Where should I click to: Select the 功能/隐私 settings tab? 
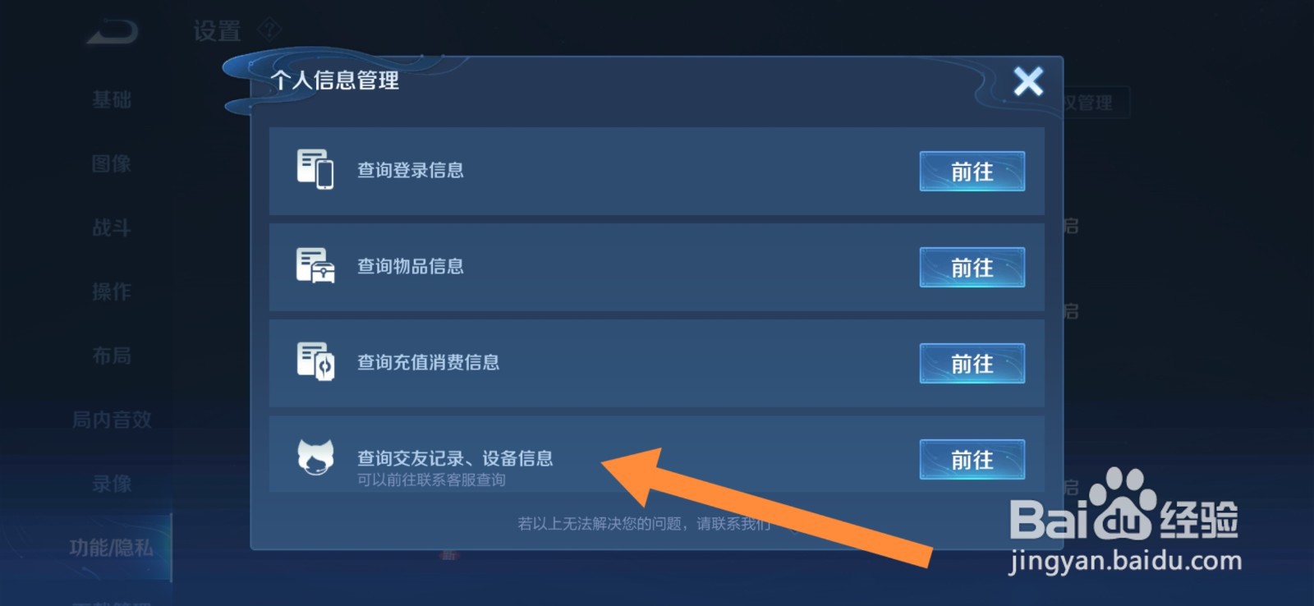point(112,548)
